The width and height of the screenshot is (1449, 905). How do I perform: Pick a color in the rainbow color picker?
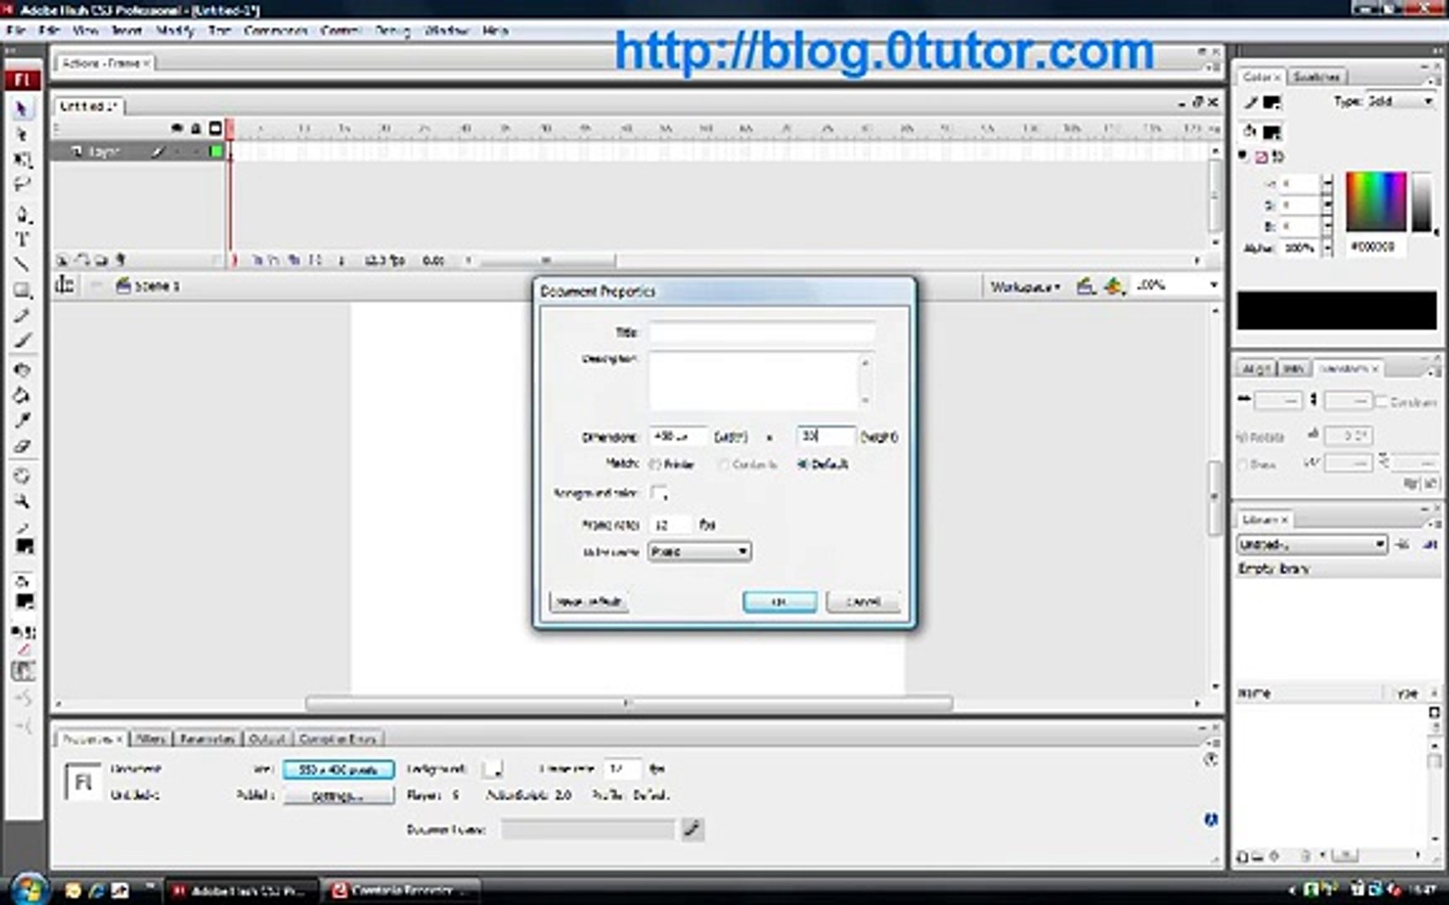point(1376,201)
